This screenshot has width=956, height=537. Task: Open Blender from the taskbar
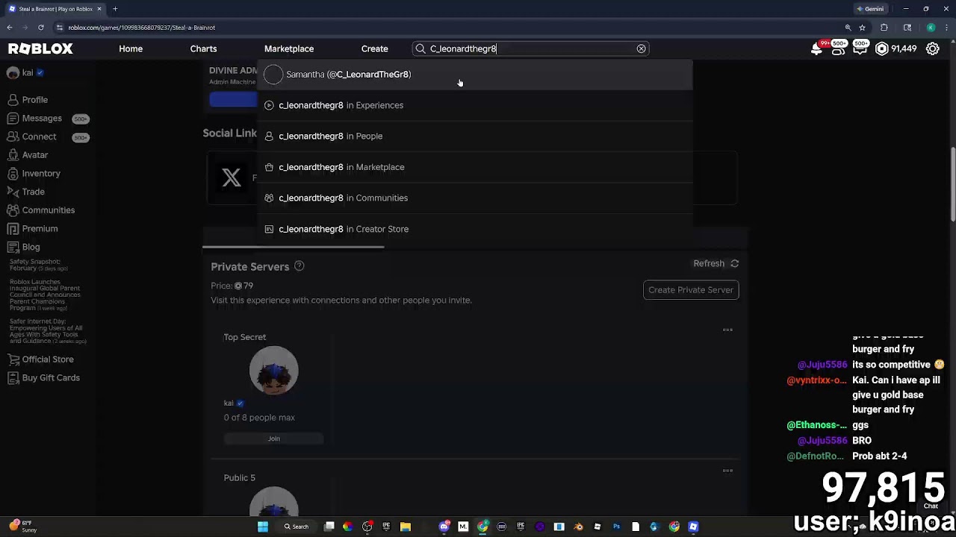(x=578, y=527)
